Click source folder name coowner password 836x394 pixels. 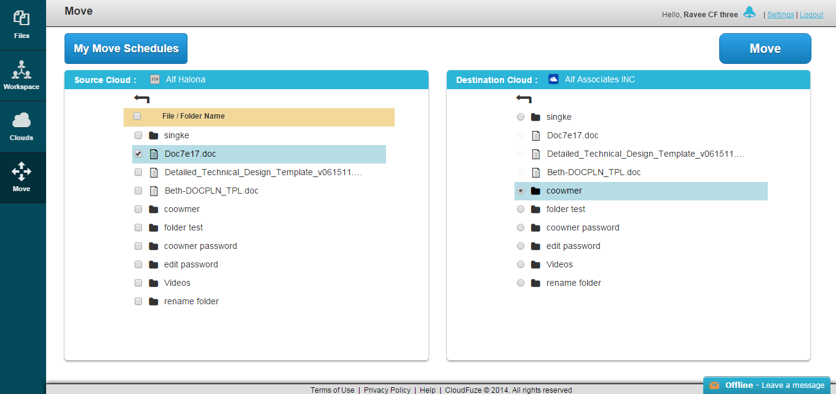pos(200,246)
